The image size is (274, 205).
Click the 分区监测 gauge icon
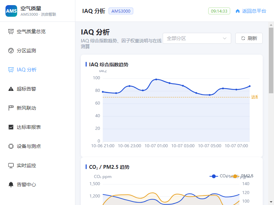click(11, 51)
